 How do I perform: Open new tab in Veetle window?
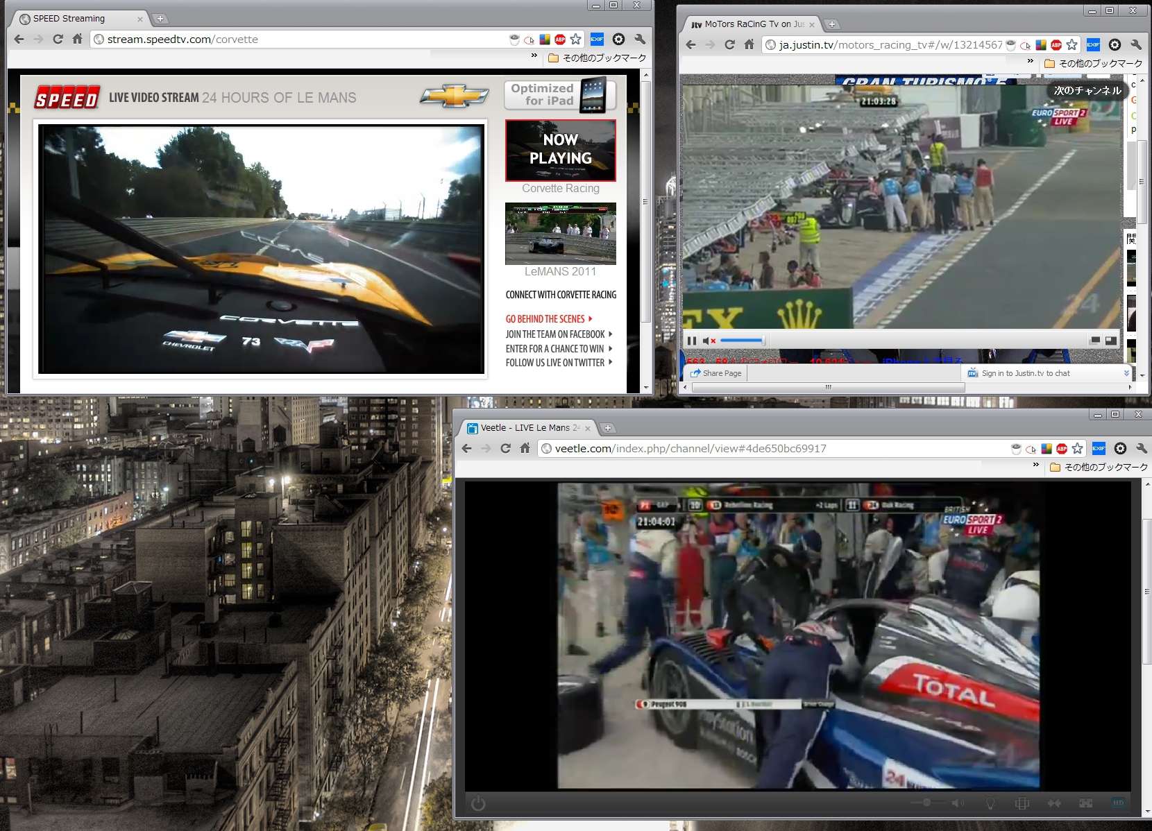coord(607,428)
